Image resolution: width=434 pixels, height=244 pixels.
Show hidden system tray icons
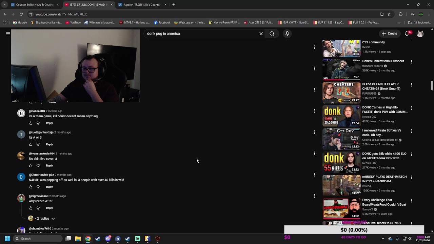(383, 239)
